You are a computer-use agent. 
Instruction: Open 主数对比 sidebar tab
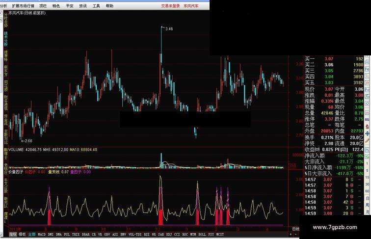pyautogui.click(x=6, y=136)
